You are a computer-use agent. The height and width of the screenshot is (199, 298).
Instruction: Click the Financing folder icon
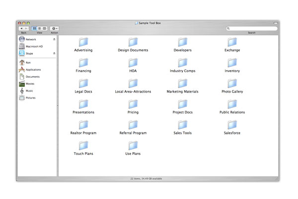click(83, 63)
